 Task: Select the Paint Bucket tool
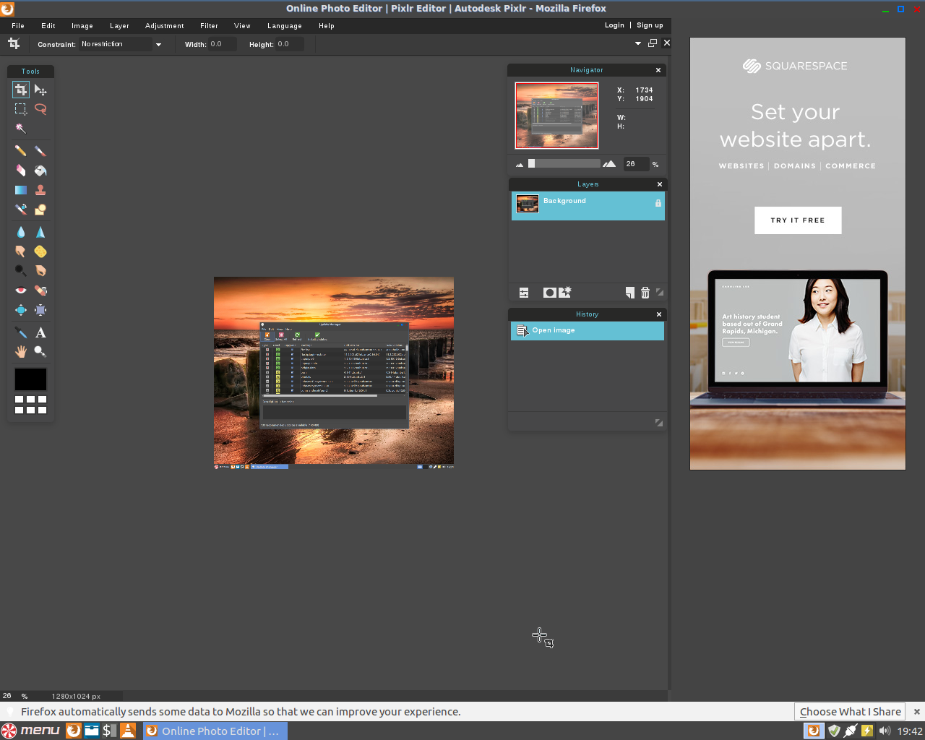tap(40, 171)
